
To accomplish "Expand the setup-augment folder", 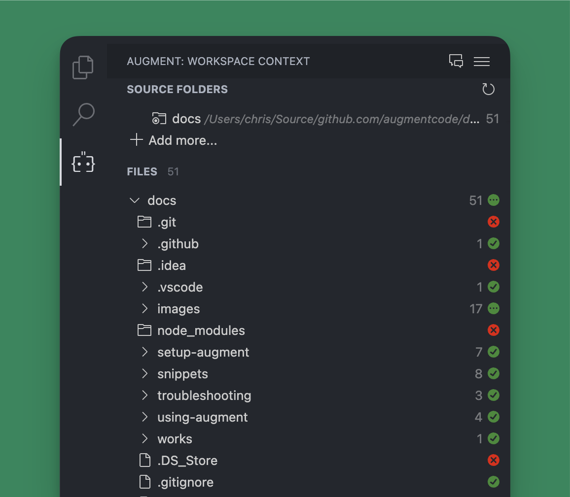I will (x=144, y=352).
